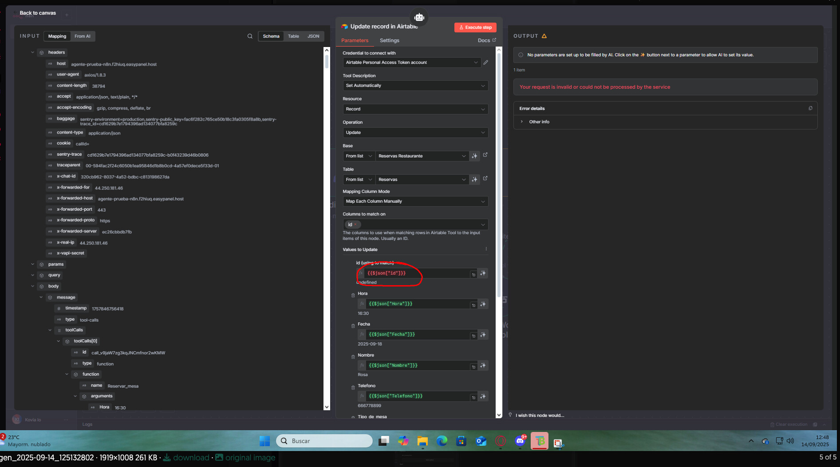
Task: Click the input panel vertical scrollbar
Action: pos(327,61)
